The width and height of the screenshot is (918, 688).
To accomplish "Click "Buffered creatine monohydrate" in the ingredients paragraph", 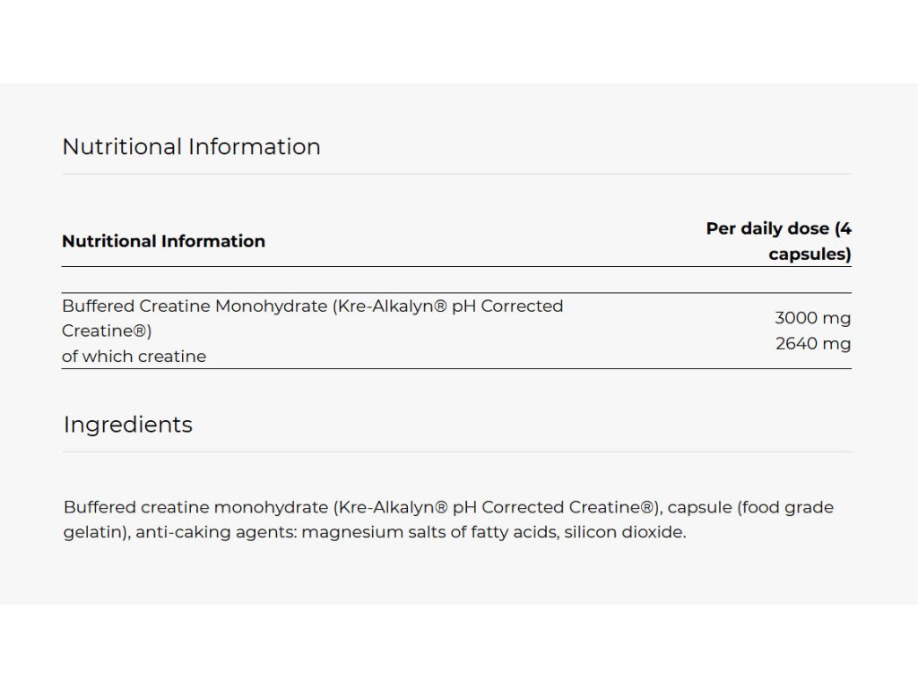I will tap(194, 507).
